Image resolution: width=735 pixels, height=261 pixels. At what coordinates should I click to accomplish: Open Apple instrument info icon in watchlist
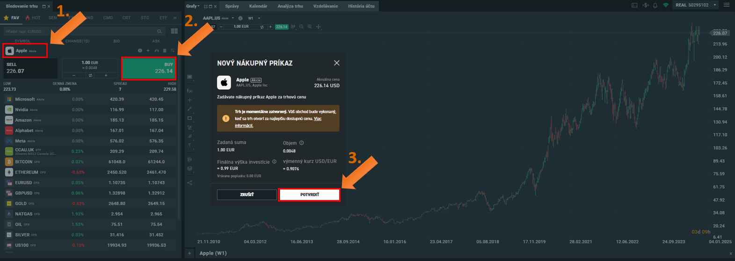(140, 51)
